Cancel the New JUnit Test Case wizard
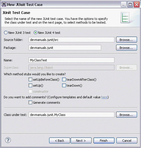The width and height of the screenshot is (141, 148). (x=127, y=141)
